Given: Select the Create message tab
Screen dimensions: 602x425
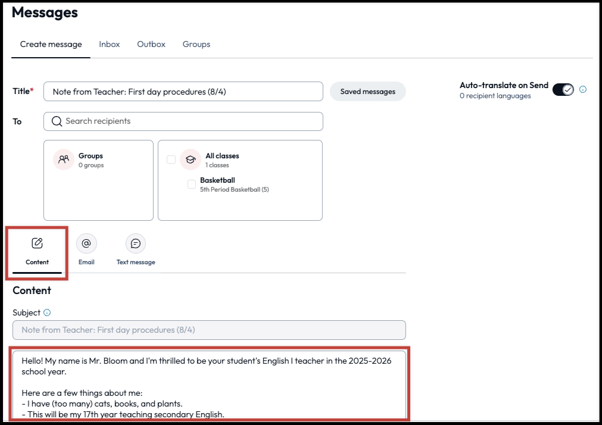Looking at the screenshot, I should tap(51, 45).
